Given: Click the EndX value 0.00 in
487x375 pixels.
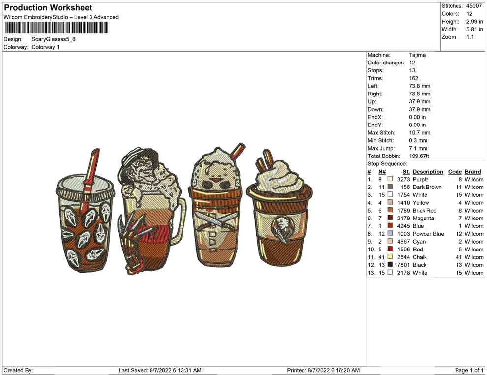Looking at the screenshot, I should pyautogui.click(x=417, y=117).
